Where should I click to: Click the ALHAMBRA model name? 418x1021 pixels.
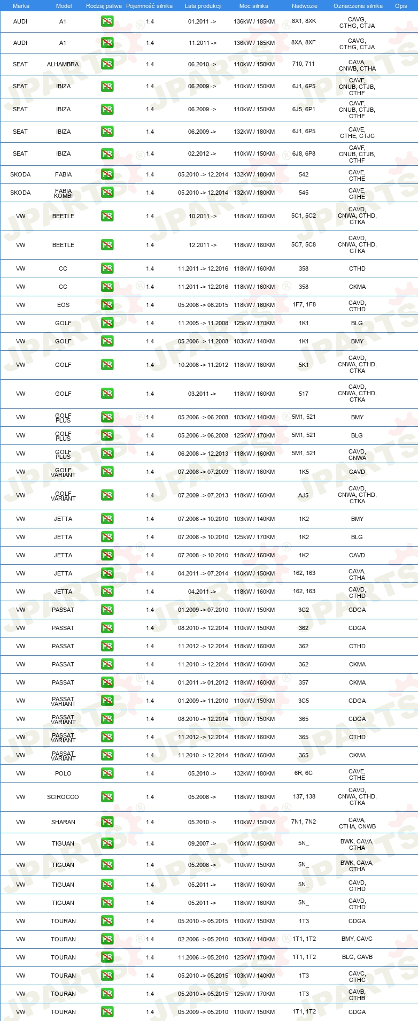click(x=63, y=64)
